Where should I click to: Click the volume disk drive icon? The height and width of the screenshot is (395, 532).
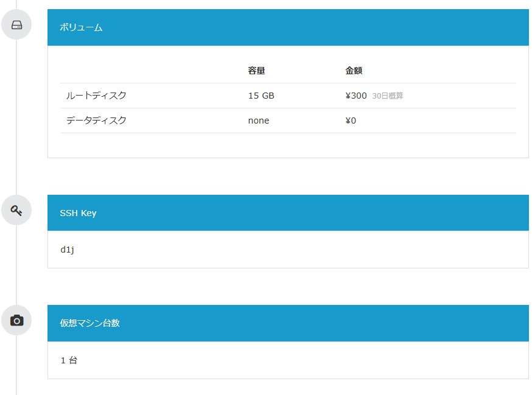[16, 25]
